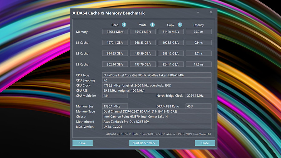Select L3 Cache read 302.14 GB/s
The height and width of the screenshot is (158, 281).
(115, 64)
